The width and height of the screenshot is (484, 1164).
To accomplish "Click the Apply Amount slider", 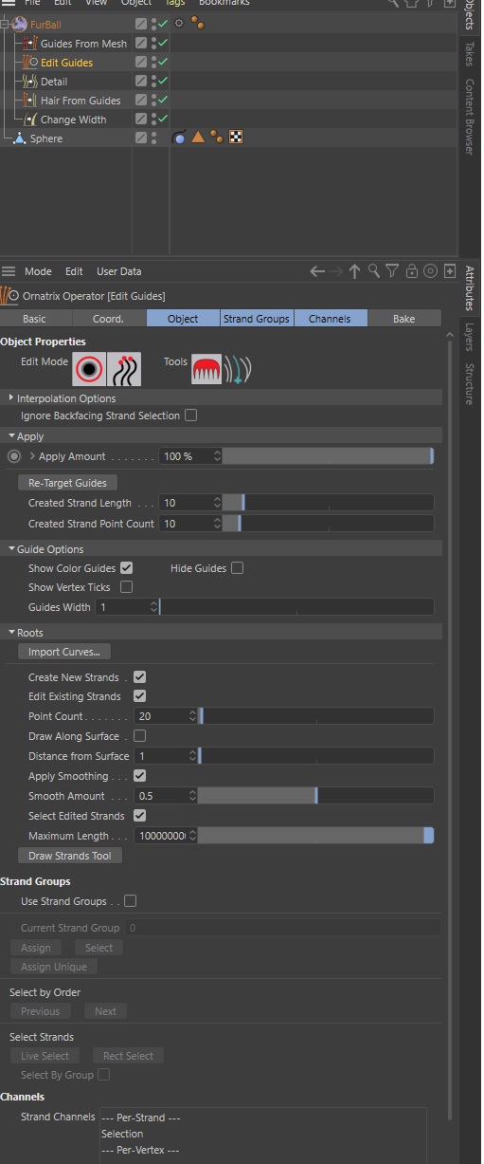I will point(328,456).
